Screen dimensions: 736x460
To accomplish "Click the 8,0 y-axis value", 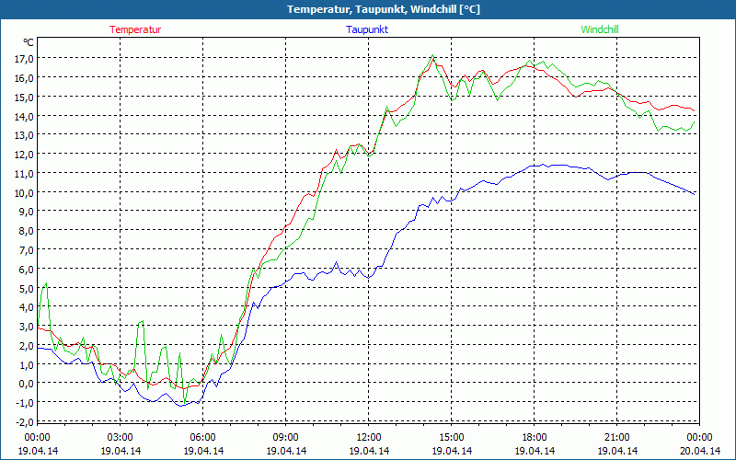I will click(x=27, y=231).
